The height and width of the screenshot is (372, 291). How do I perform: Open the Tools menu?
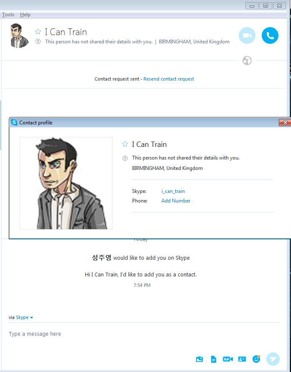click(8, 15)
